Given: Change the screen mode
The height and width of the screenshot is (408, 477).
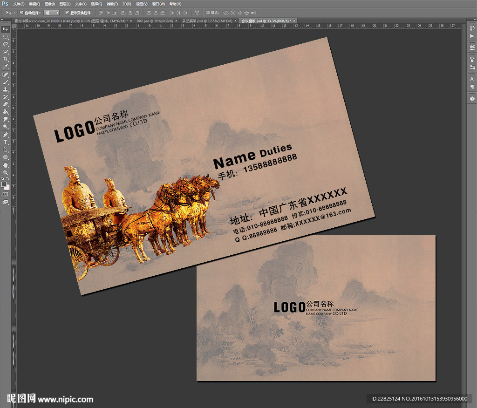Looking at the screenshot, I should [x=5, y=202].
